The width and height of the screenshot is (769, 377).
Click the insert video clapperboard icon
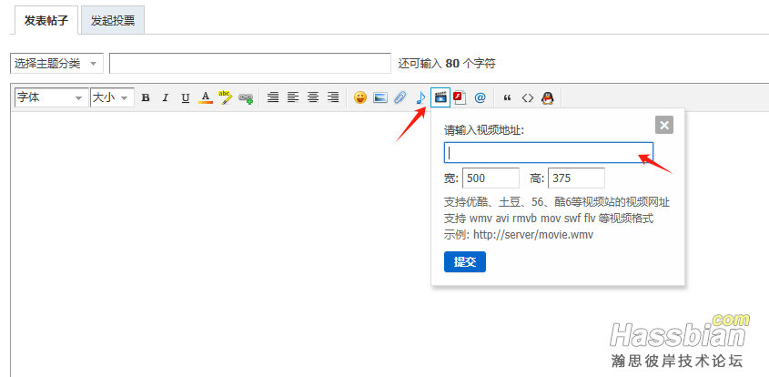tap(440, 97)
